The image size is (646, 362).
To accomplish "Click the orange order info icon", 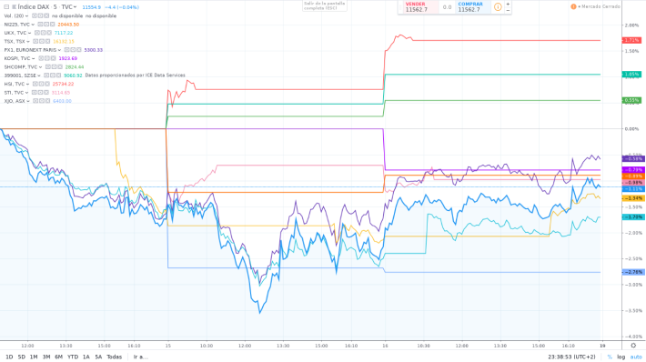I will pos(498,7).
